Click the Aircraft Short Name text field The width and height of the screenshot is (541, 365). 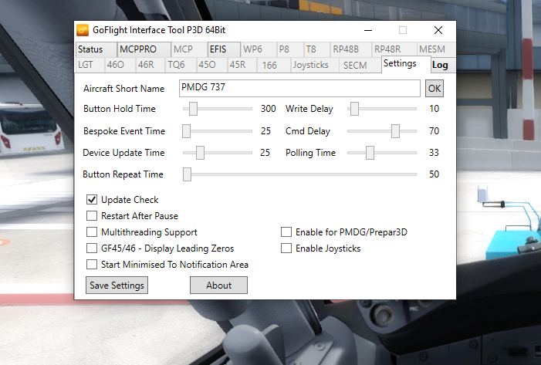click(x=299, y=88)
